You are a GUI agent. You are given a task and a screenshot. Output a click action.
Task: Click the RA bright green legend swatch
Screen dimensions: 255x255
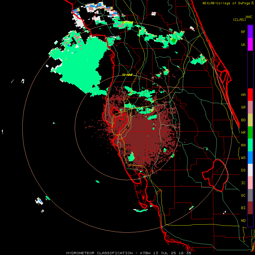click(x=250, y=145)
